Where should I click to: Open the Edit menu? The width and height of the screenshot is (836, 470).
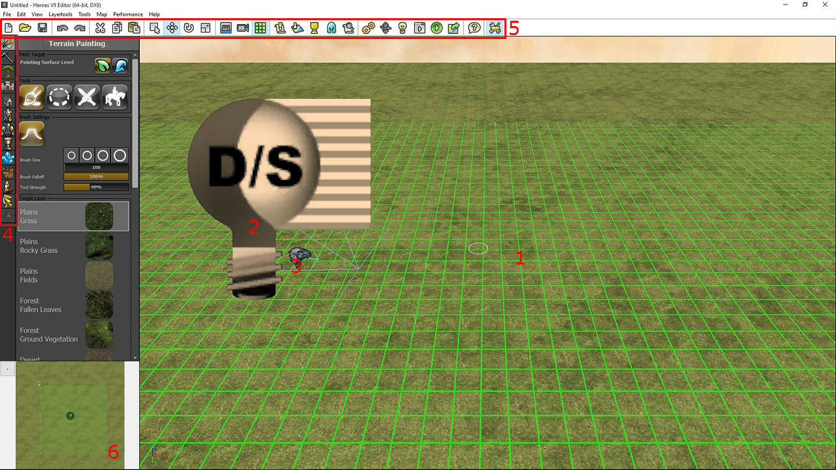[x=21, y=14]
